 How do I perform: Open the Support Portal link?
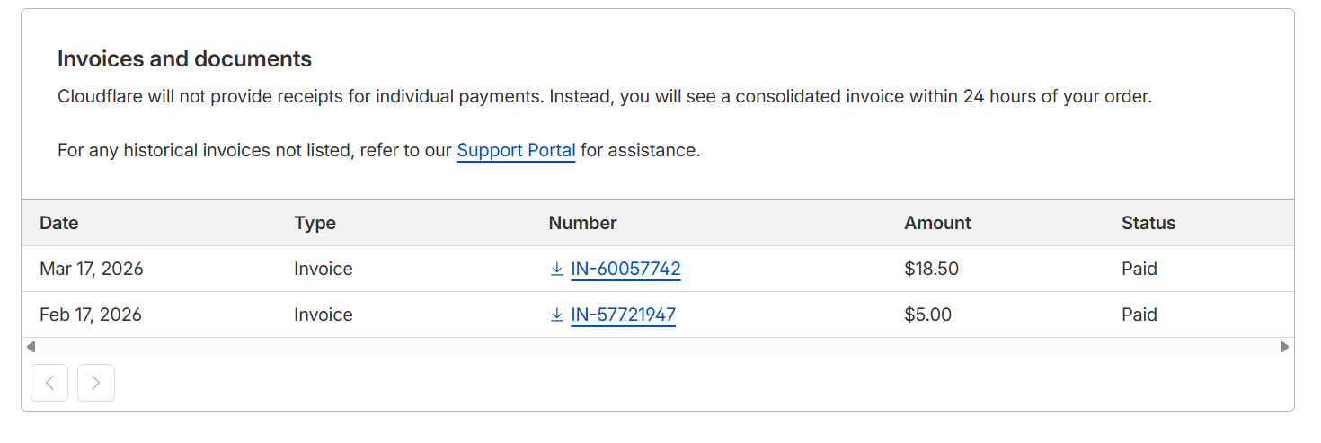pyautogui.click(x=516, y=150)
